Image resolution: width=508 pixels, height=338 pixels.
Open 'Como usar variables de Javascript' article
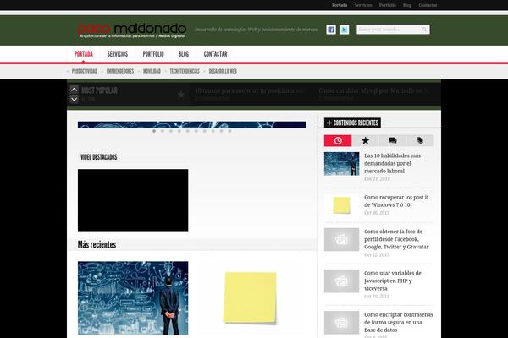[x=393, y=281]
